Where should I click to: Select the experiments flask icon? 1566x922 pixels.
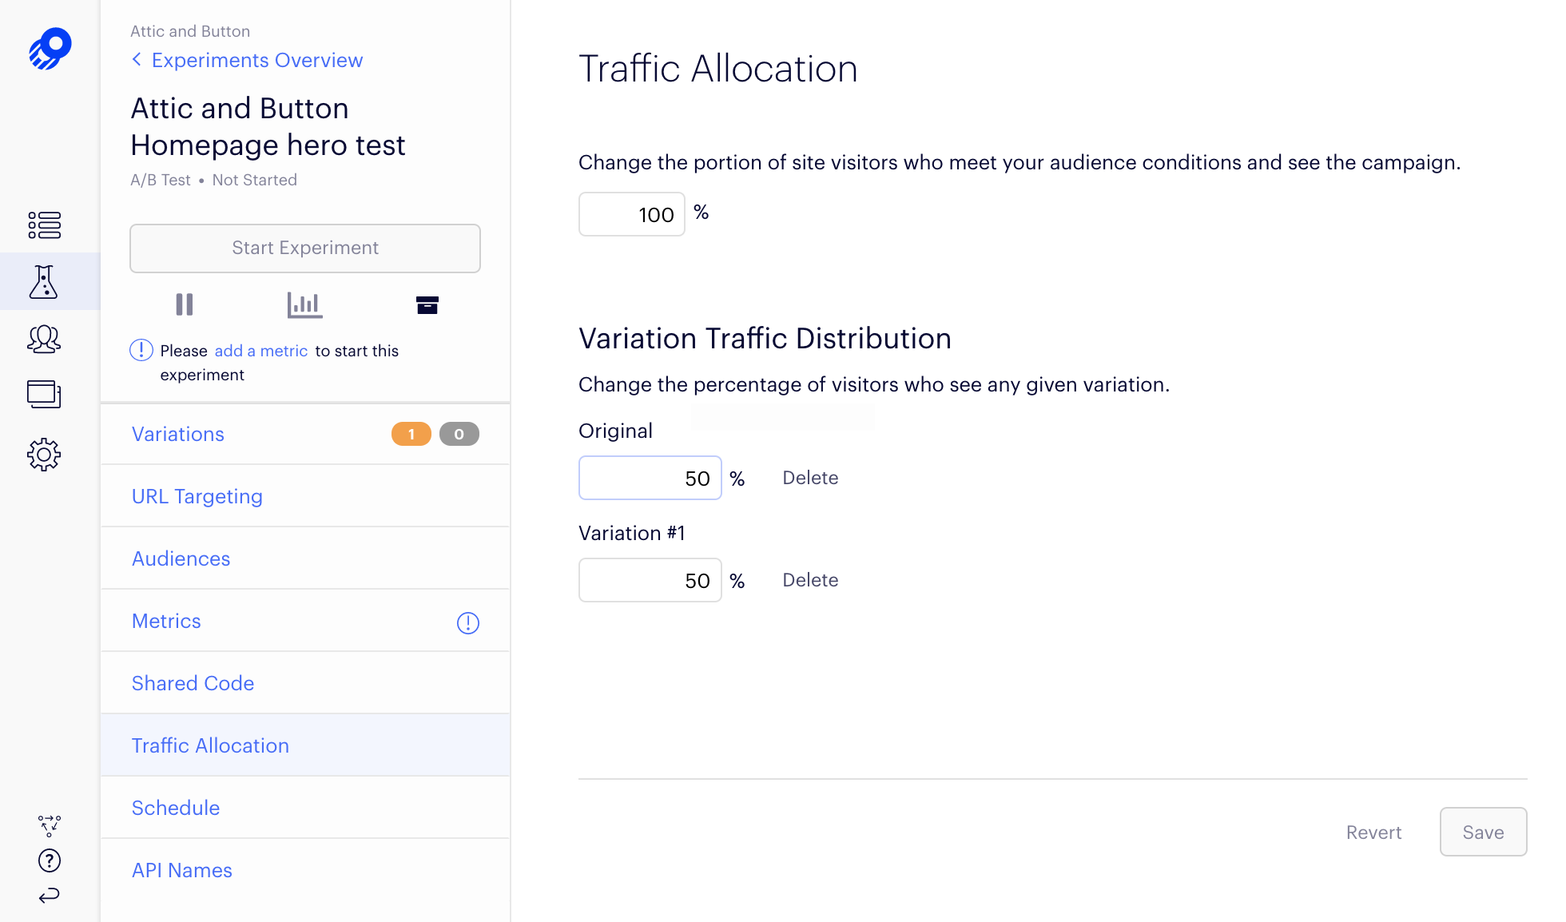44,282
